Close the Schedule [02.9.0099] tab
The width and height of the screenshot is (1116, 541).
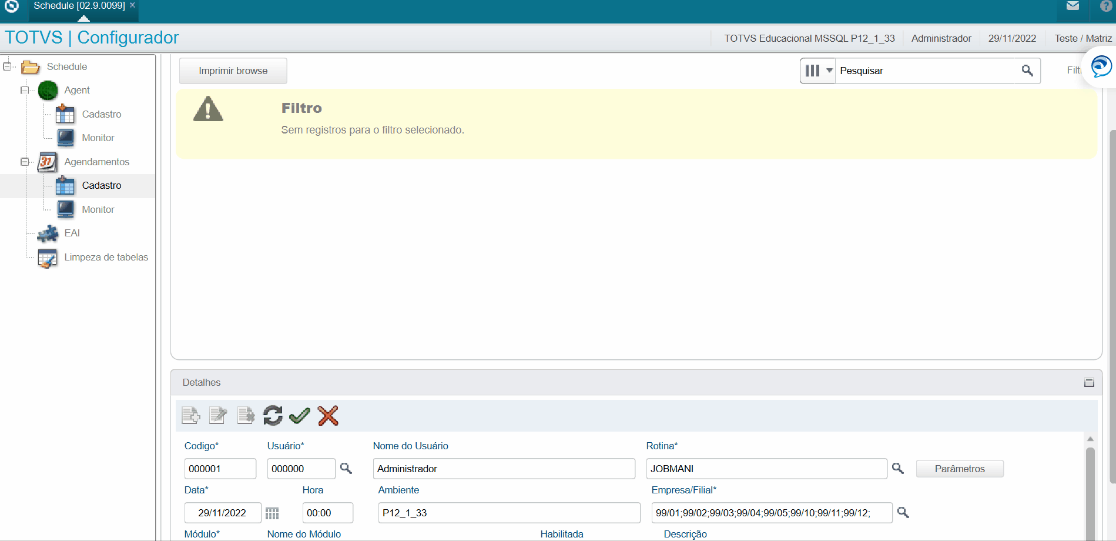[132, 5]
